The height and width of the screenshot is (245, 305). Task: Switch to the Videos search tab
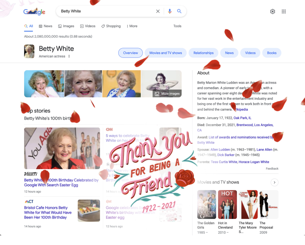coord(88,26)
